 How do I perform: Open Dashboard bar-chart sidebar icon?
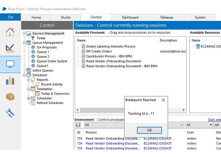coord(10,80)
